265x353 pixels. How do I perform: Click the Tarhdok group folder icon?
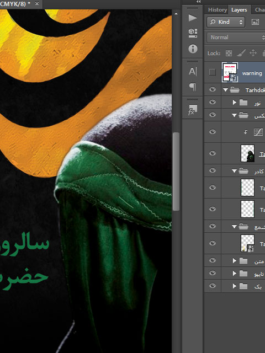235,90
